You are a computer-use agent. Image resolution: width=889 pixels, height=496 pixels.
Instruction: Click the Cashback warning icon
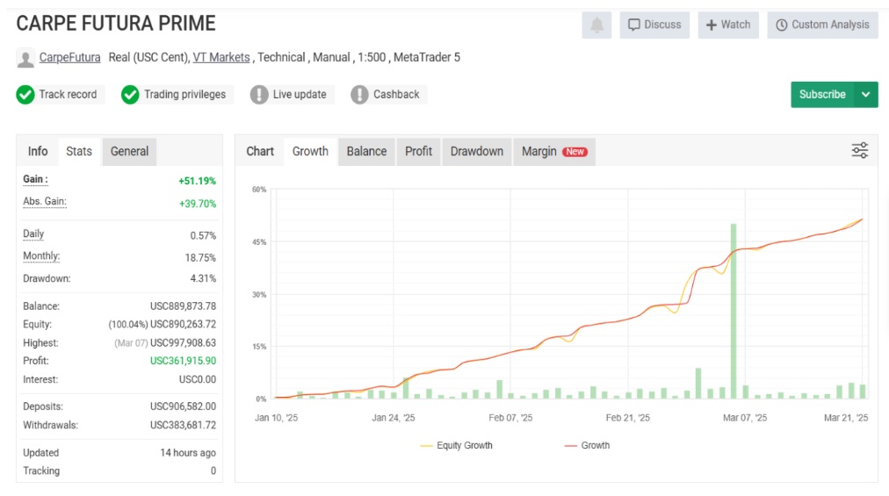click(x=359, y=95)
